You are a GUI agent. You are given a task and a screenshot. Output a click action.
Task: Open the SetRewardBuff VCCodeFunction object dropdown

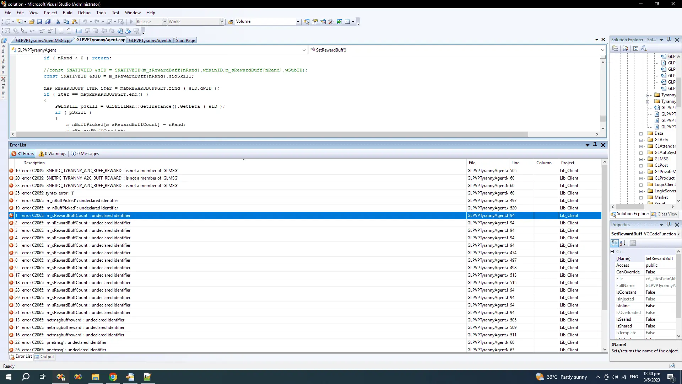(678, 234)
